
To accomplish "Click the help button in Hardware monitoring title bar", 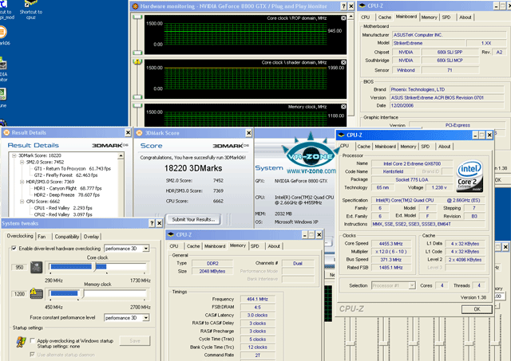I will (343, 6).
